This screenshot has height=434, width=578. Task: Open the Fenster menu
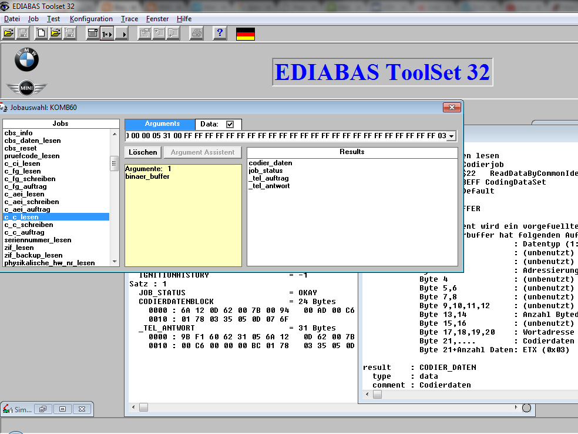157,19
